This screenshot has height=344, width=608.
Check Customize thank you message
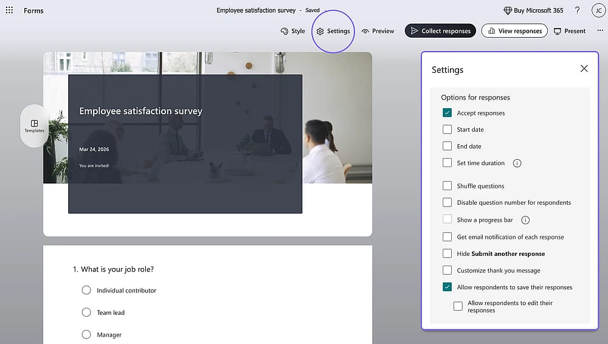pos(447,270)
